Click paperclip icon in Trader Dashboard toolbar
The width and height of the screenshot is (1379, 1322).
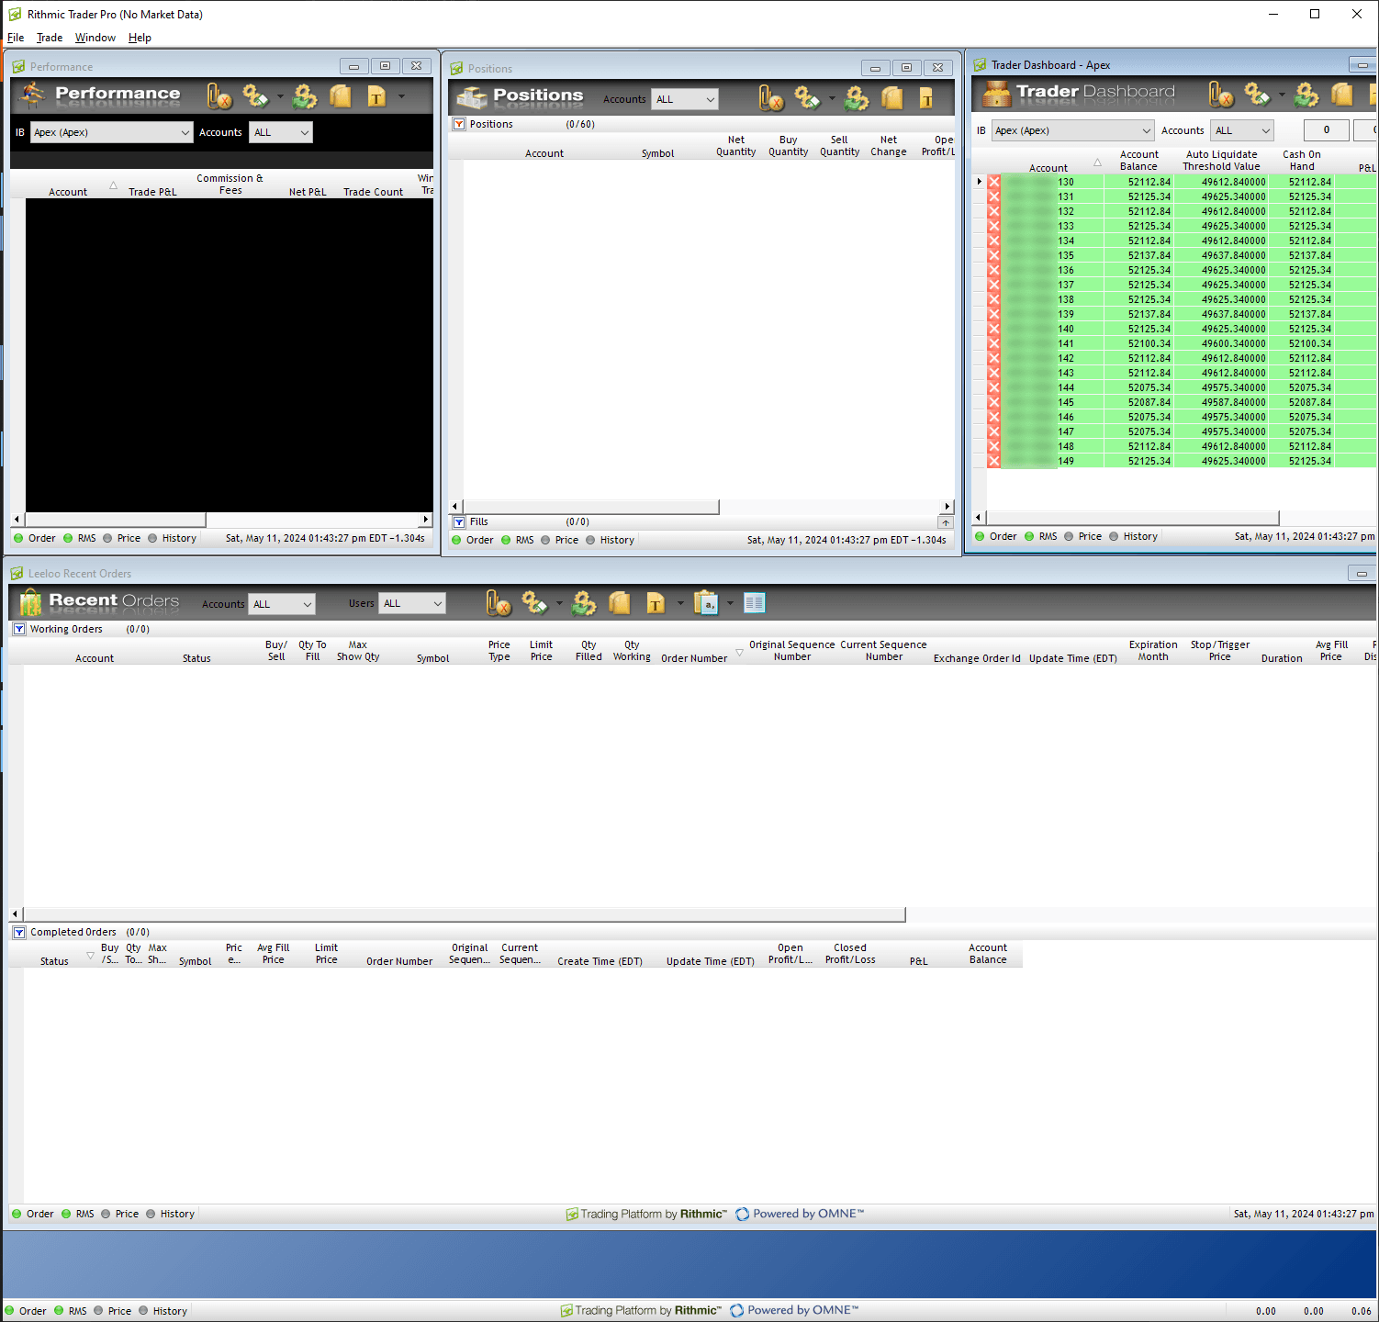tap(1220, 95)
